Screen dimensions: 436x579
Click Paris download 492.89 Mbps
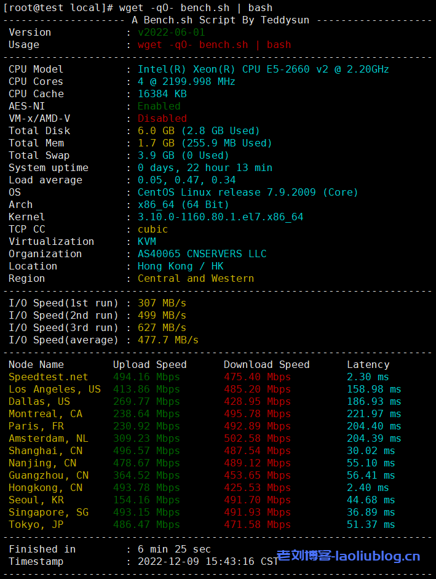(x=257, y=426)
